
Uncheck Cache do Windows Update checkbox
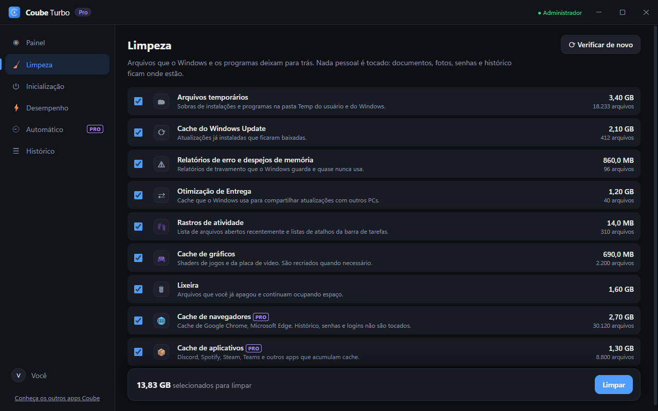click(x=138, y=133)
